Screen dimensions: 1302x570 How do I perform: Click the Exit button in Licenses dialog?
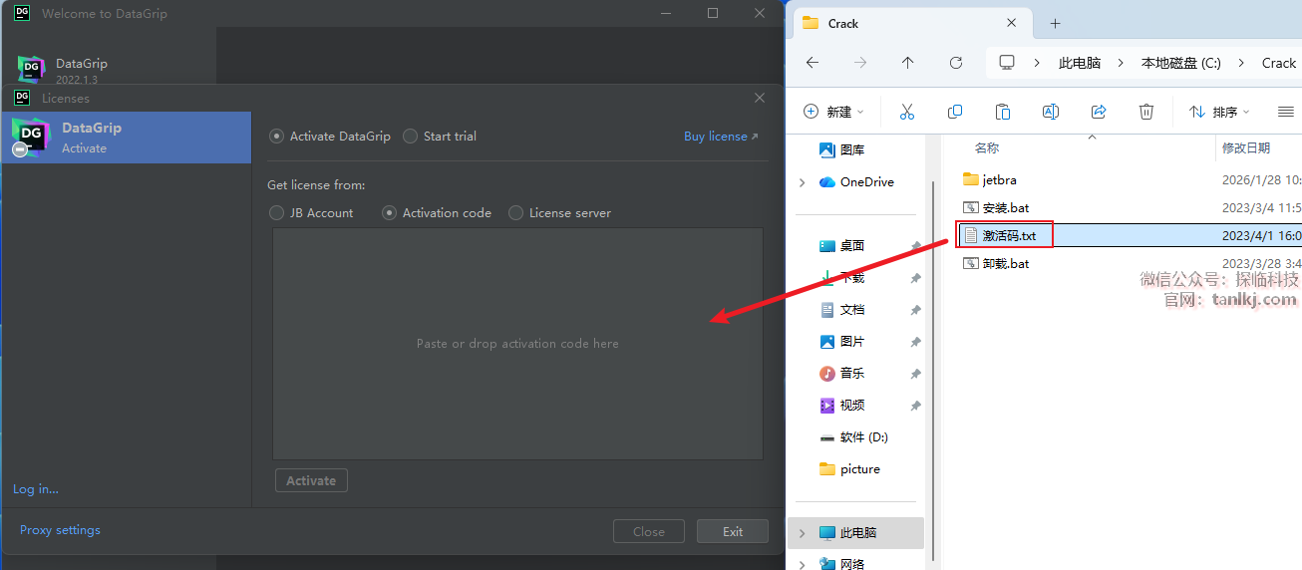[732, 531]
